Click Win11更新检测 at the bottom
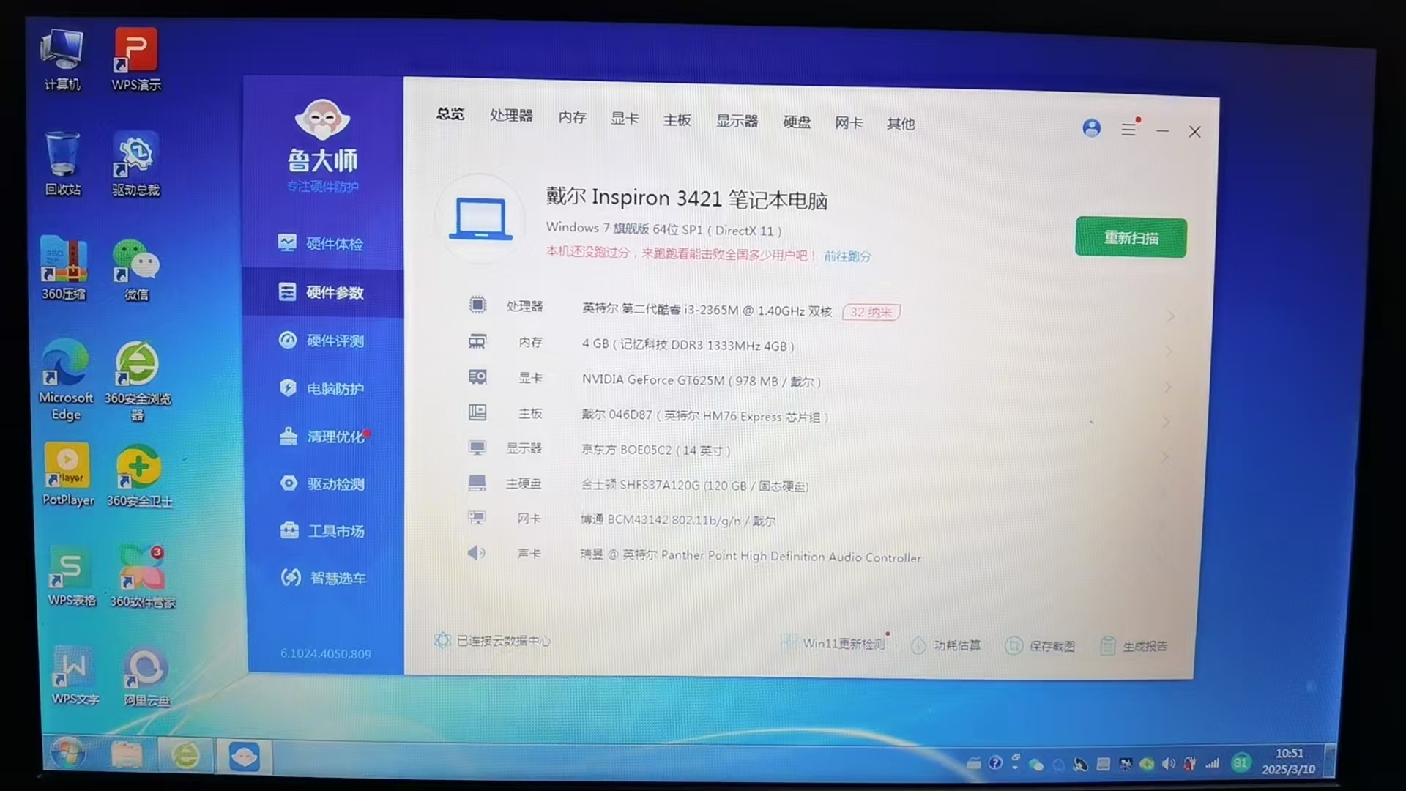1406x791 pixels. pyautogui.click(x=835, y=643)
